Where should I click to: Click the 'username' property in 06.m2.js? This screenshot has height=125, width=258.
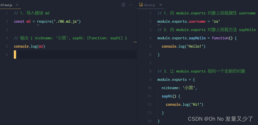(197, 22)
